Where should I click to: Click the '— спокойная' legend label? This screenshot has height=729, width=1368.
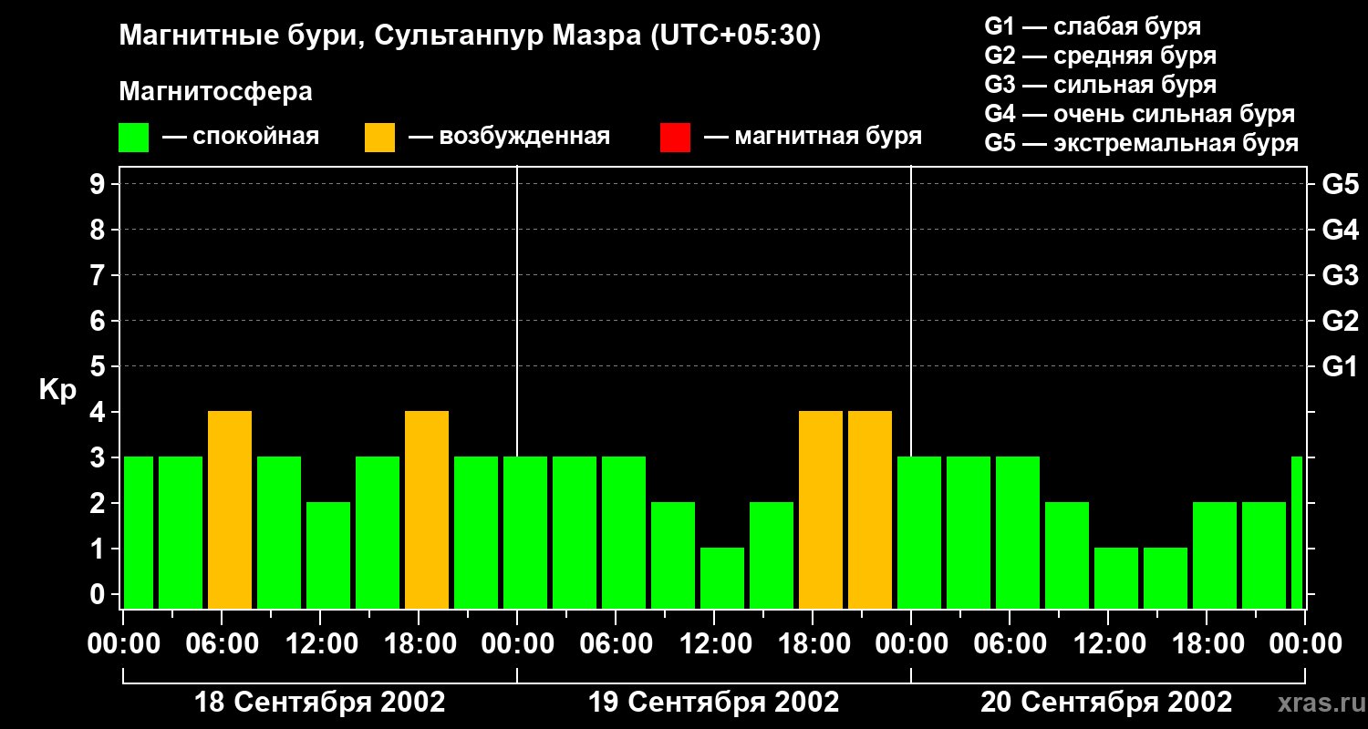241,137
